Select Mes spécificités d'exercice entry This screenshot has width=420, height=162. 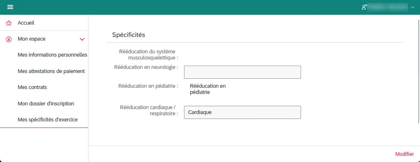point(48,120)
